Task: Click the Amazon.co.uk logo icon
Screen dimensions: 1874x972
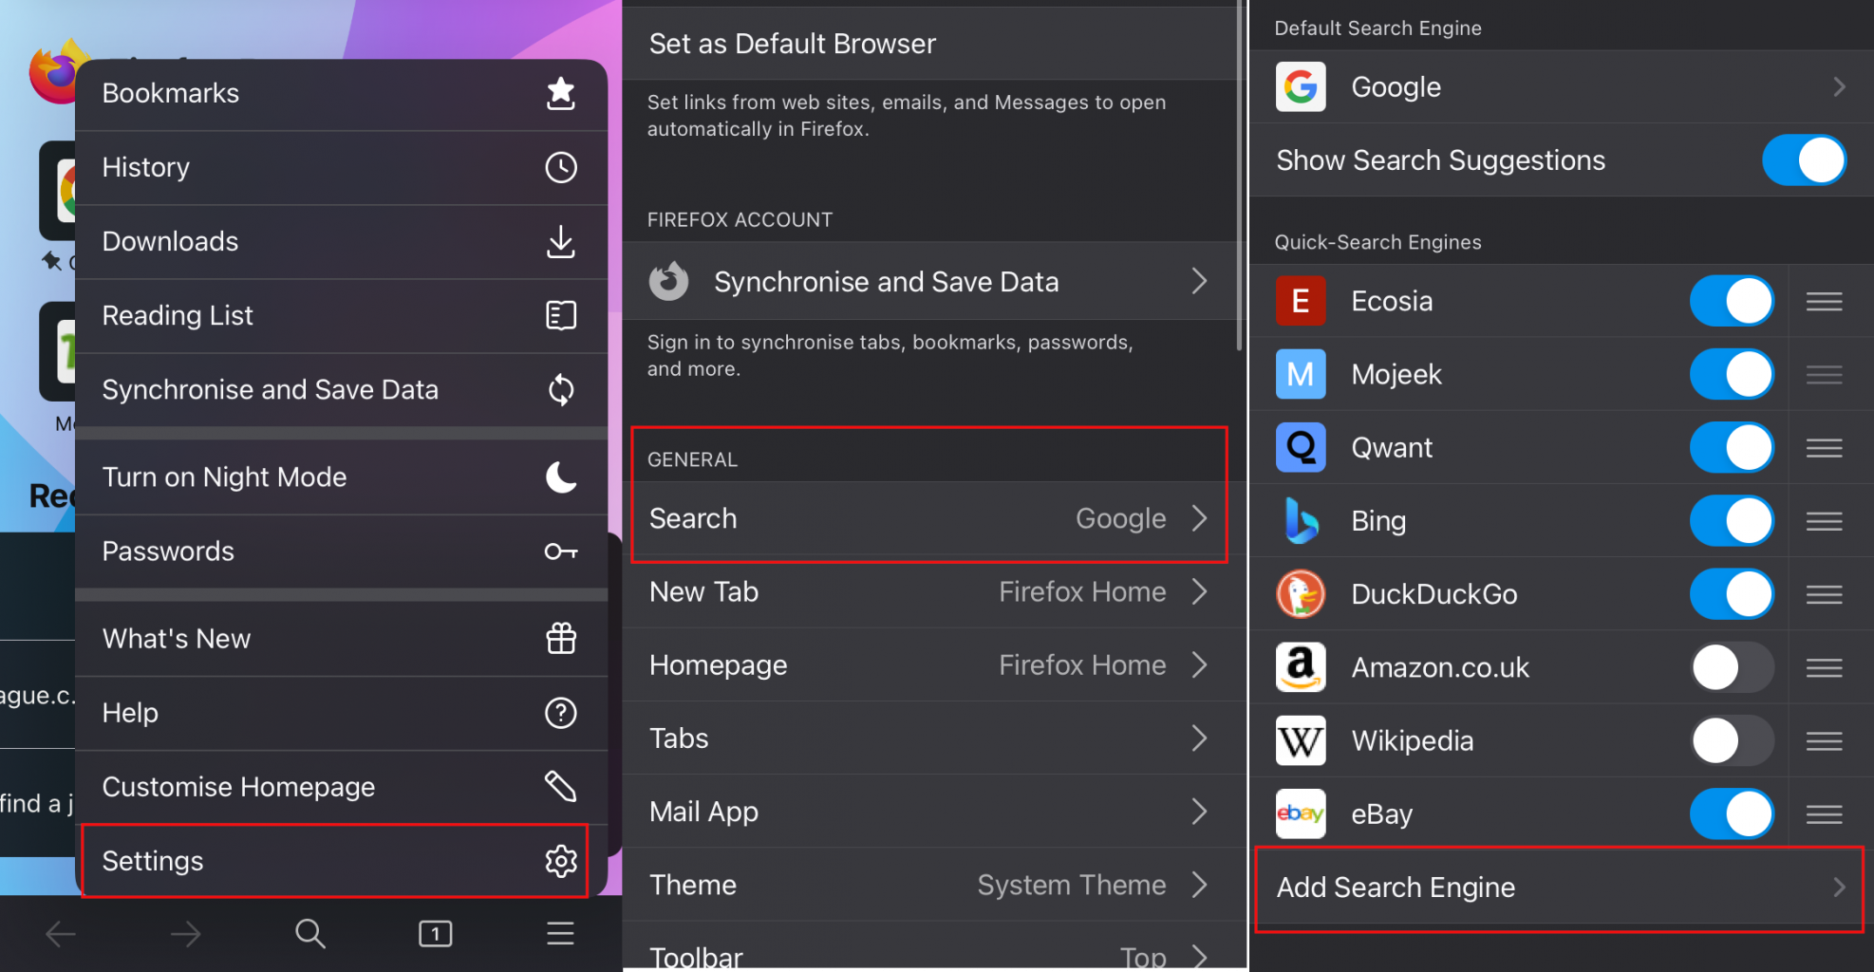Action: click(x=1301, y=667)
